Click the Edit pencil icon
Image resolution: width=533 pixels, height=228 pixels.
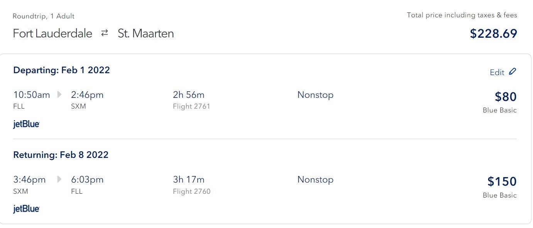click(513, 72)
